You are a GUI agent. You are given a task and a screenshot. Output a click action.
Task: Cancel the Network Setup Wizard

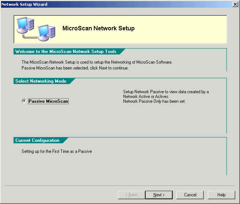click(x=190, y=195)
